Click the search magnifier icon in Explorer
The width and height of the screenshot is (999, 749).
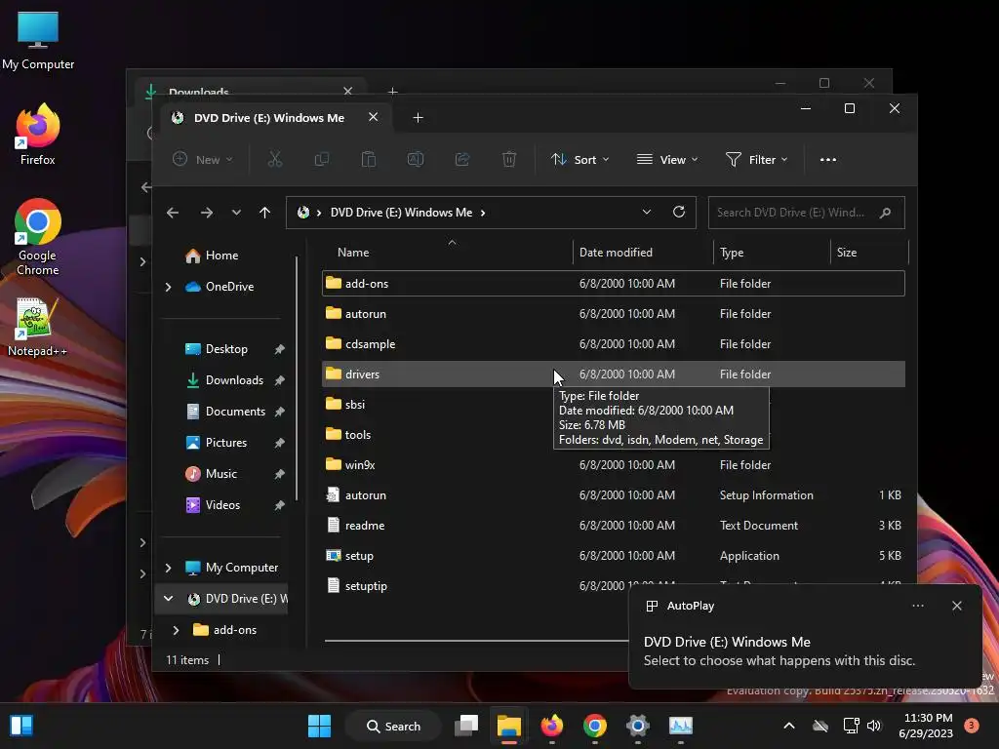pos(885,213)
